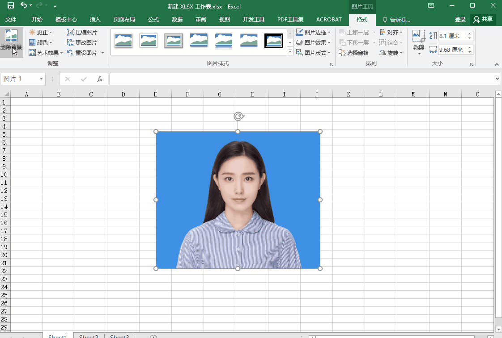Expand the Artistic Effects (艺术效果) menu
This screenshot has width=502, height=338.
[x=46, y=53]
